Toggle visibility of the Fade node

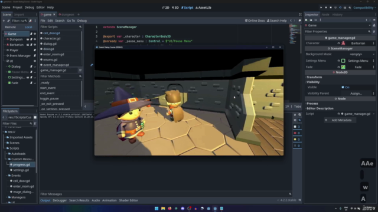coord(35,83)
